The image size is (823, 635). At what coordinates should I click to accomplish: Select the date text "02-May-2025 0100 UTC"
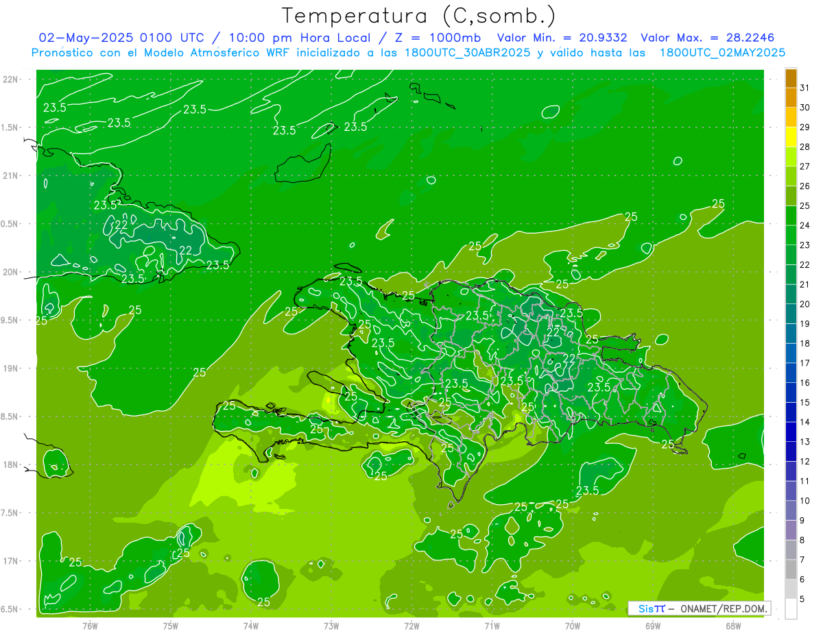[x=121, y=38]
